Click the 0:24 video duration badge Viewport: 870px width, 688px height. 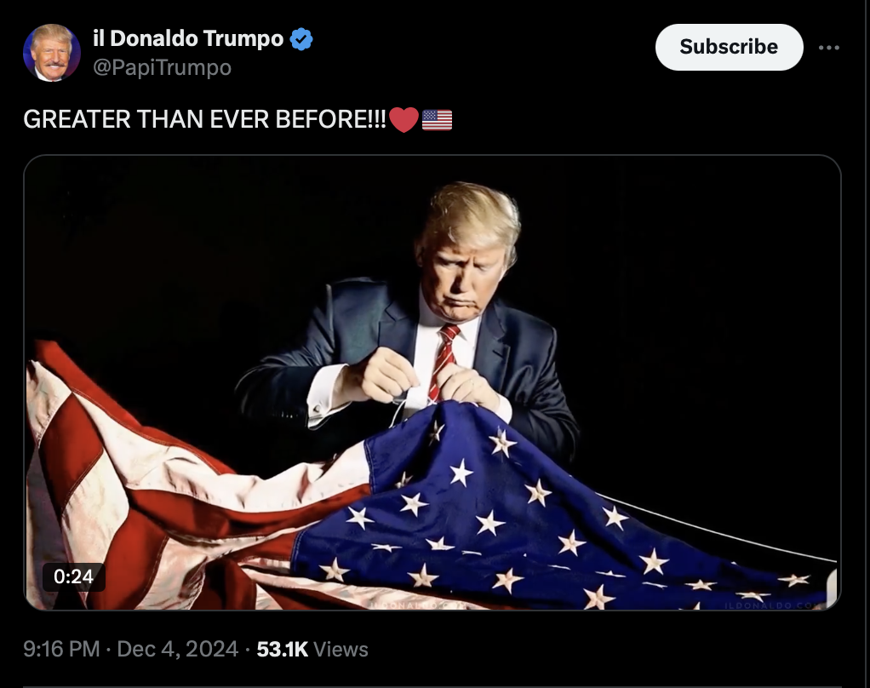click(74, 577)
